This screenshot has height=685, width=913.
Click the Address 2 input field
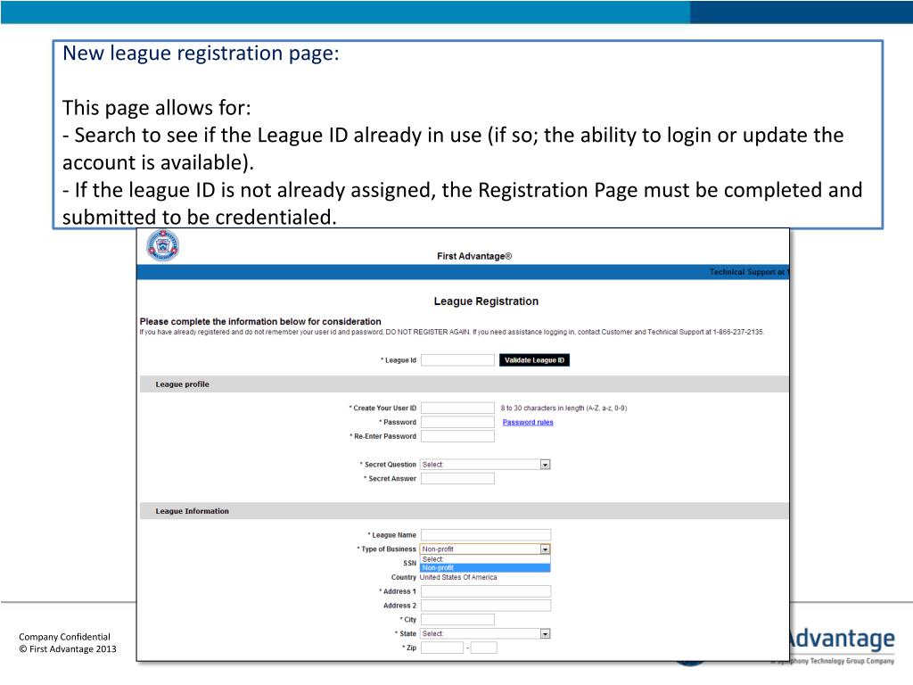[486, 606]
